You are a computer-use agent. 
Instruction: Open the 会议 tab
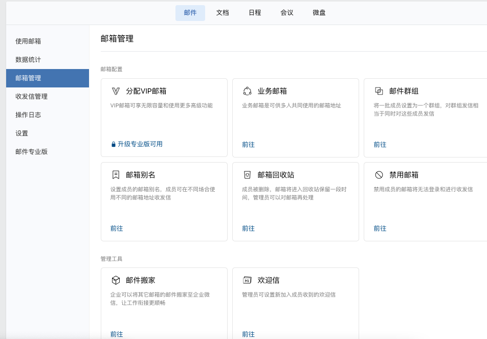pyautogui.click(x=287, y=13)
